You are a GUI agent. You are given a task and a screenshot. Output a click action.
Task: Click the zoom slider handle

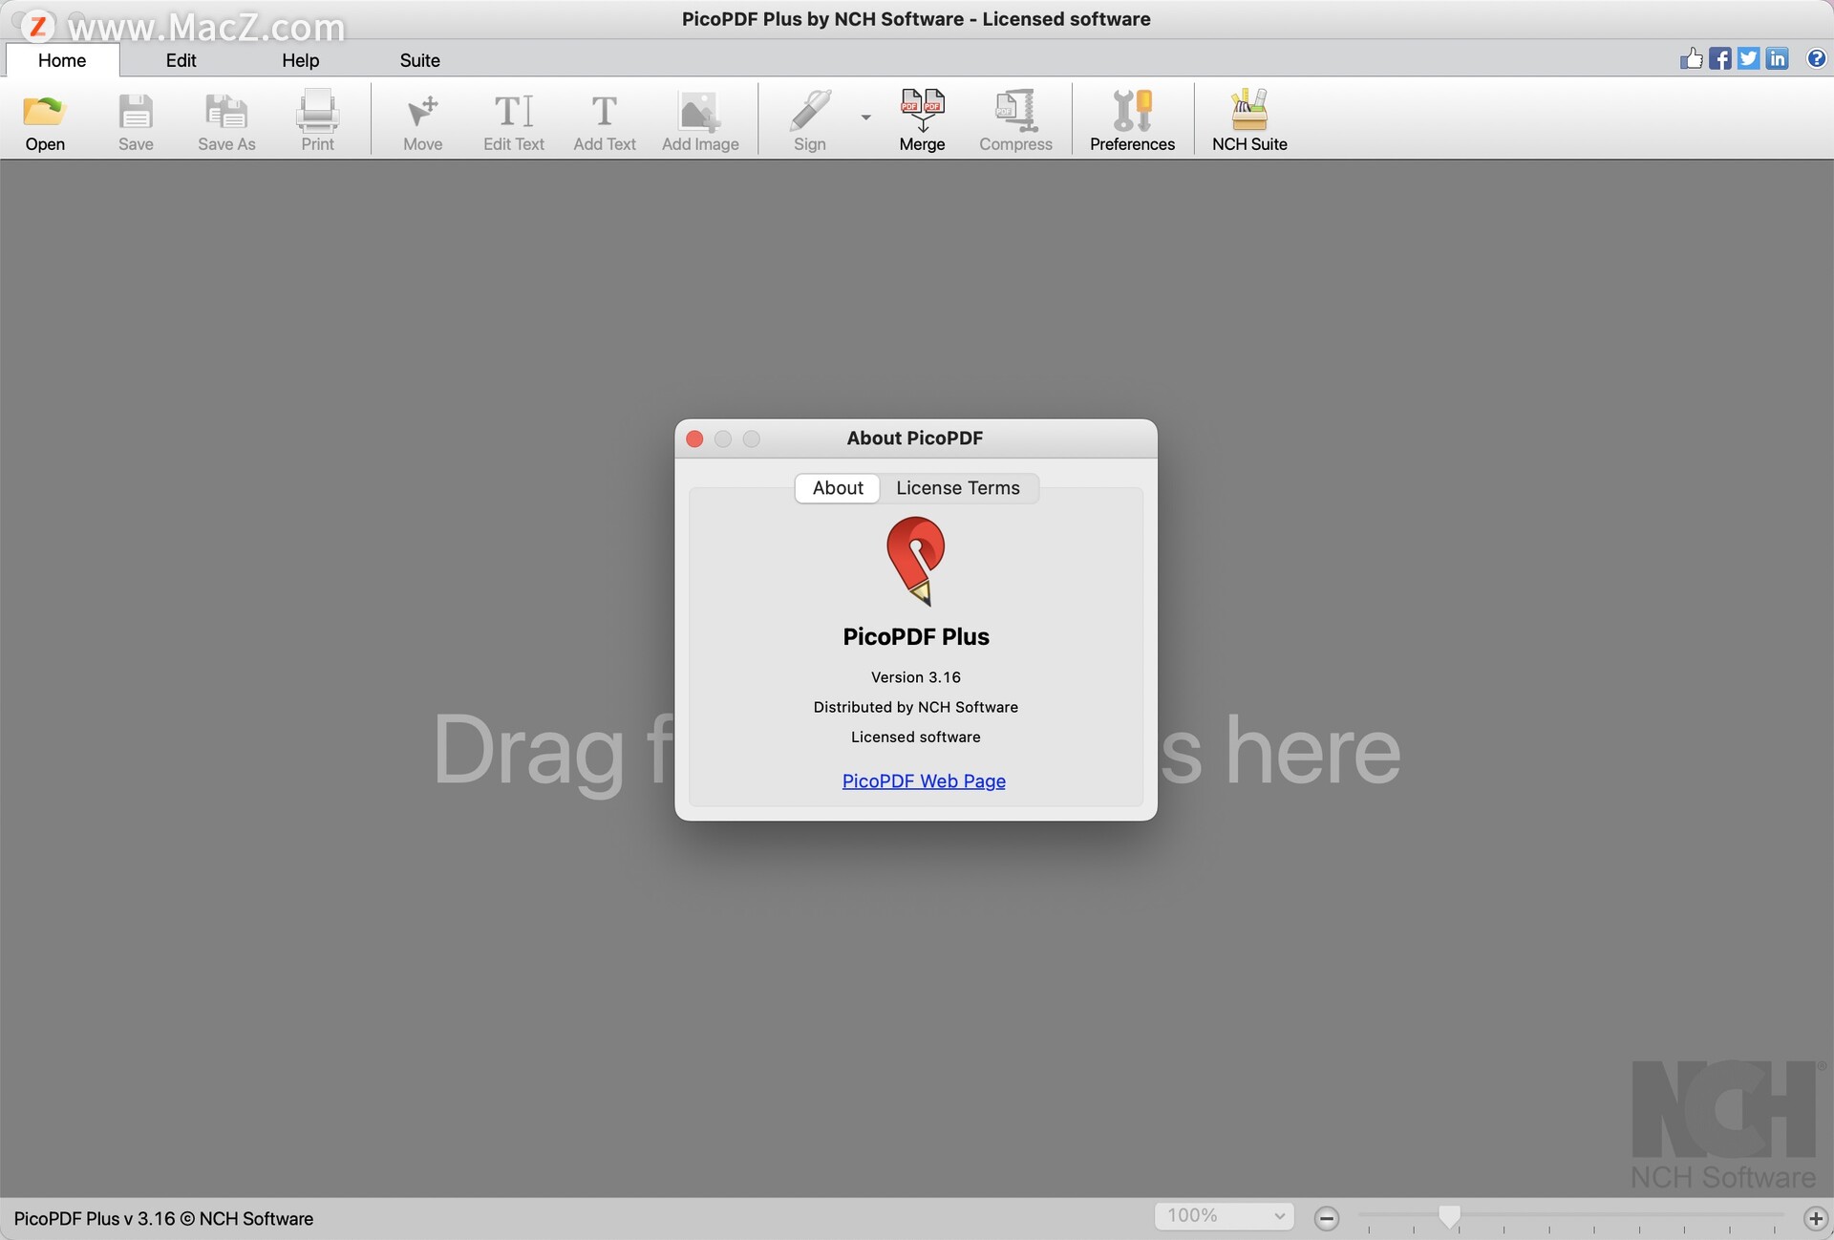coord(1449,1215)
